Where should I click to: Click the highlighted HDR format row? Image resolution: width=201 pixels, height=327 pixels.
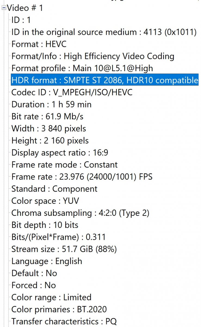(x=105, y=80)
